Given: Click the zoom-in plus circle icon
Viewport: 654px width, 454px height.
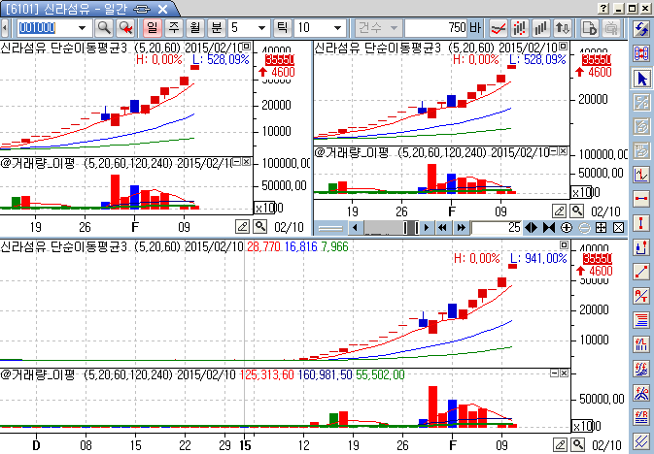Looking at the screenshot, I should pos(566,227).
